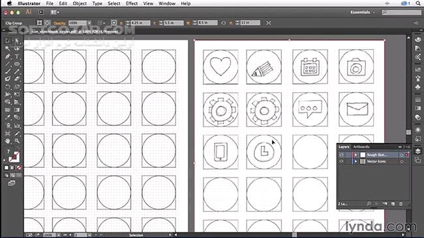Screen dimensions: 424x238
Task: Open the Essentials workspace switcher
Action: (362, 12)
